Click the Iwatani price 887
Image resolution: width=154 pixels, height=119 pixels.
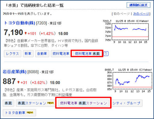(9, 81)
